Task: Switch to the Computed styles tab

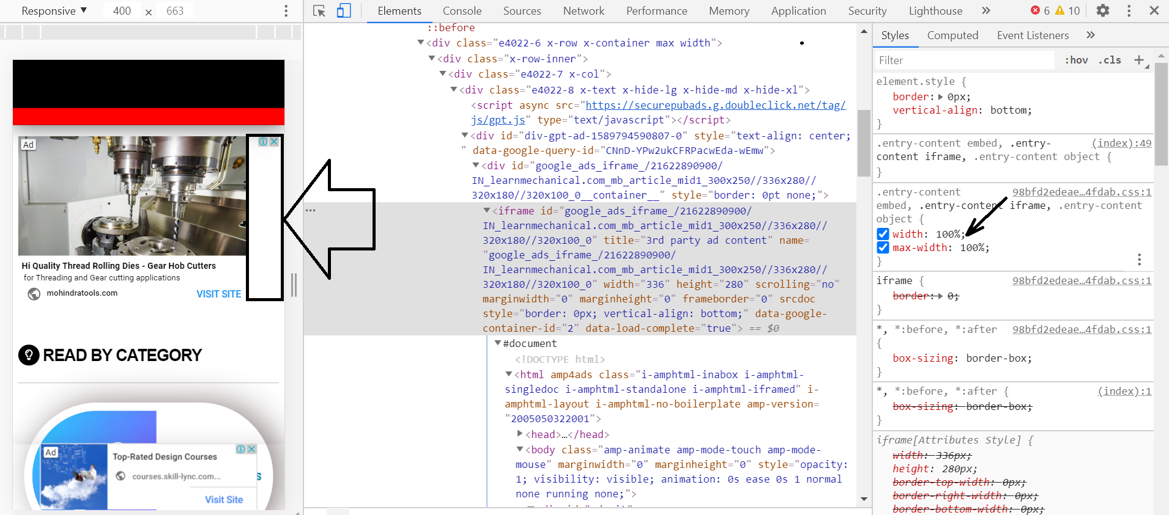Action: tap(952, 35)
